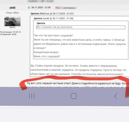
Task: Click the zankl avatar boat picture
Action: pyautogui.click(x=12, y=21)
